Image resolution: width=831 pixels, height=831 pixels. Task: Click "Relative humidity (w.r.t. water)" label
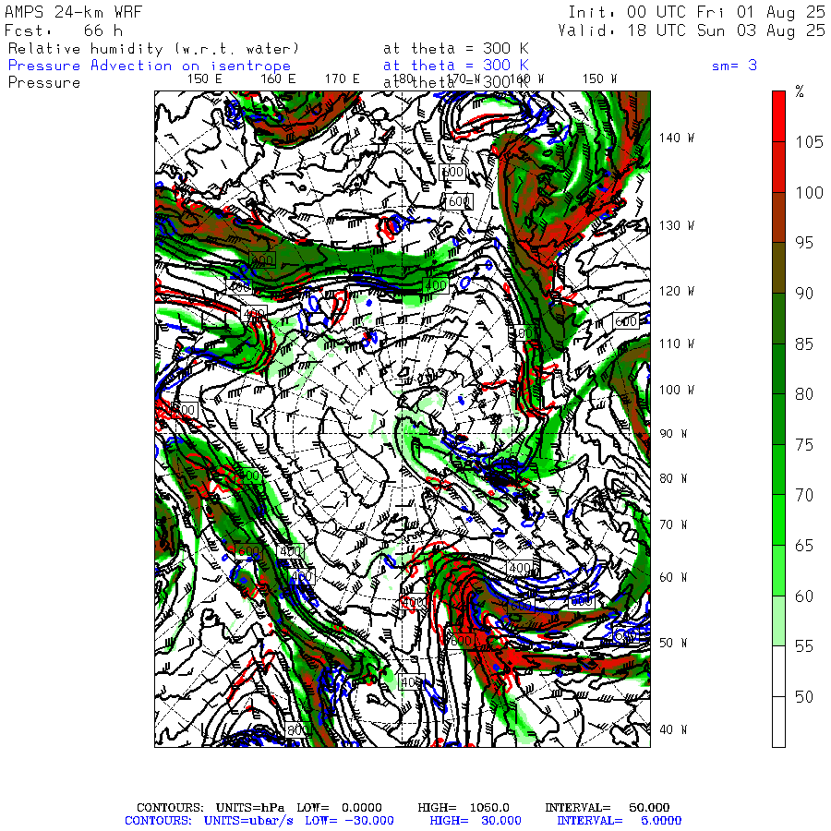coord(153,49)
